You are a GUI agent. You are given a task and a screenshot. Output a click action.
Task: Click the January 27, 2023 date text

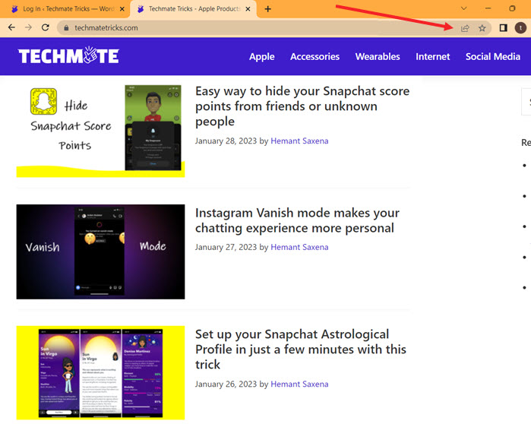pyautogui.click(x=226, y=247)
